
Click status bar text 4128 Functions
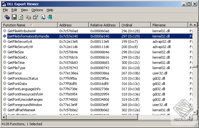click(13, 124)
